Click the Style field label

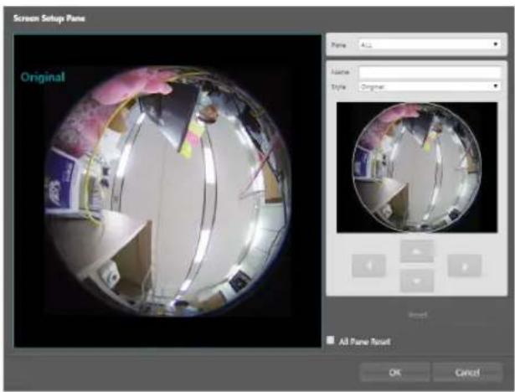(x=338, y=87)
